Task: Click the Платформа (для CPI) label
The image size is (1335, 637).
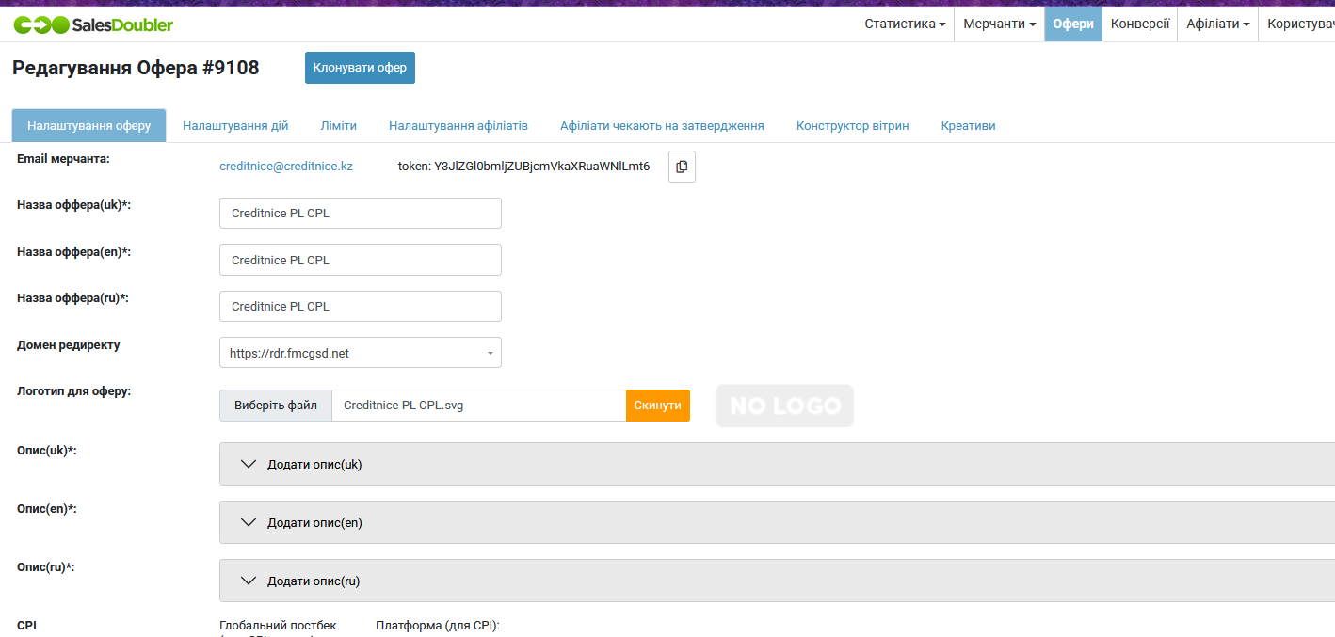Action: click(x=438, y=626)
